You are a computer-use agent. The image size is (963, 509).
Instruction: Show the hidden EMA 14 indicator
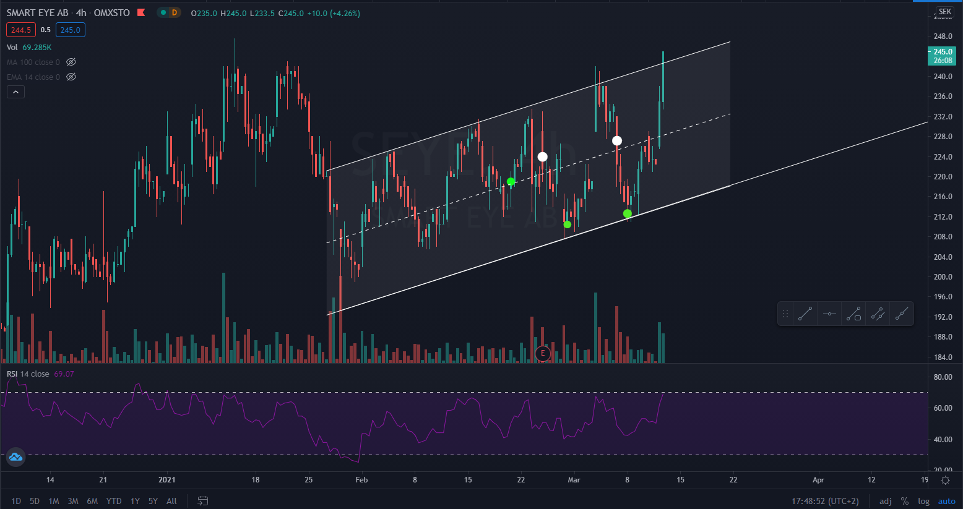pos(71,77)
